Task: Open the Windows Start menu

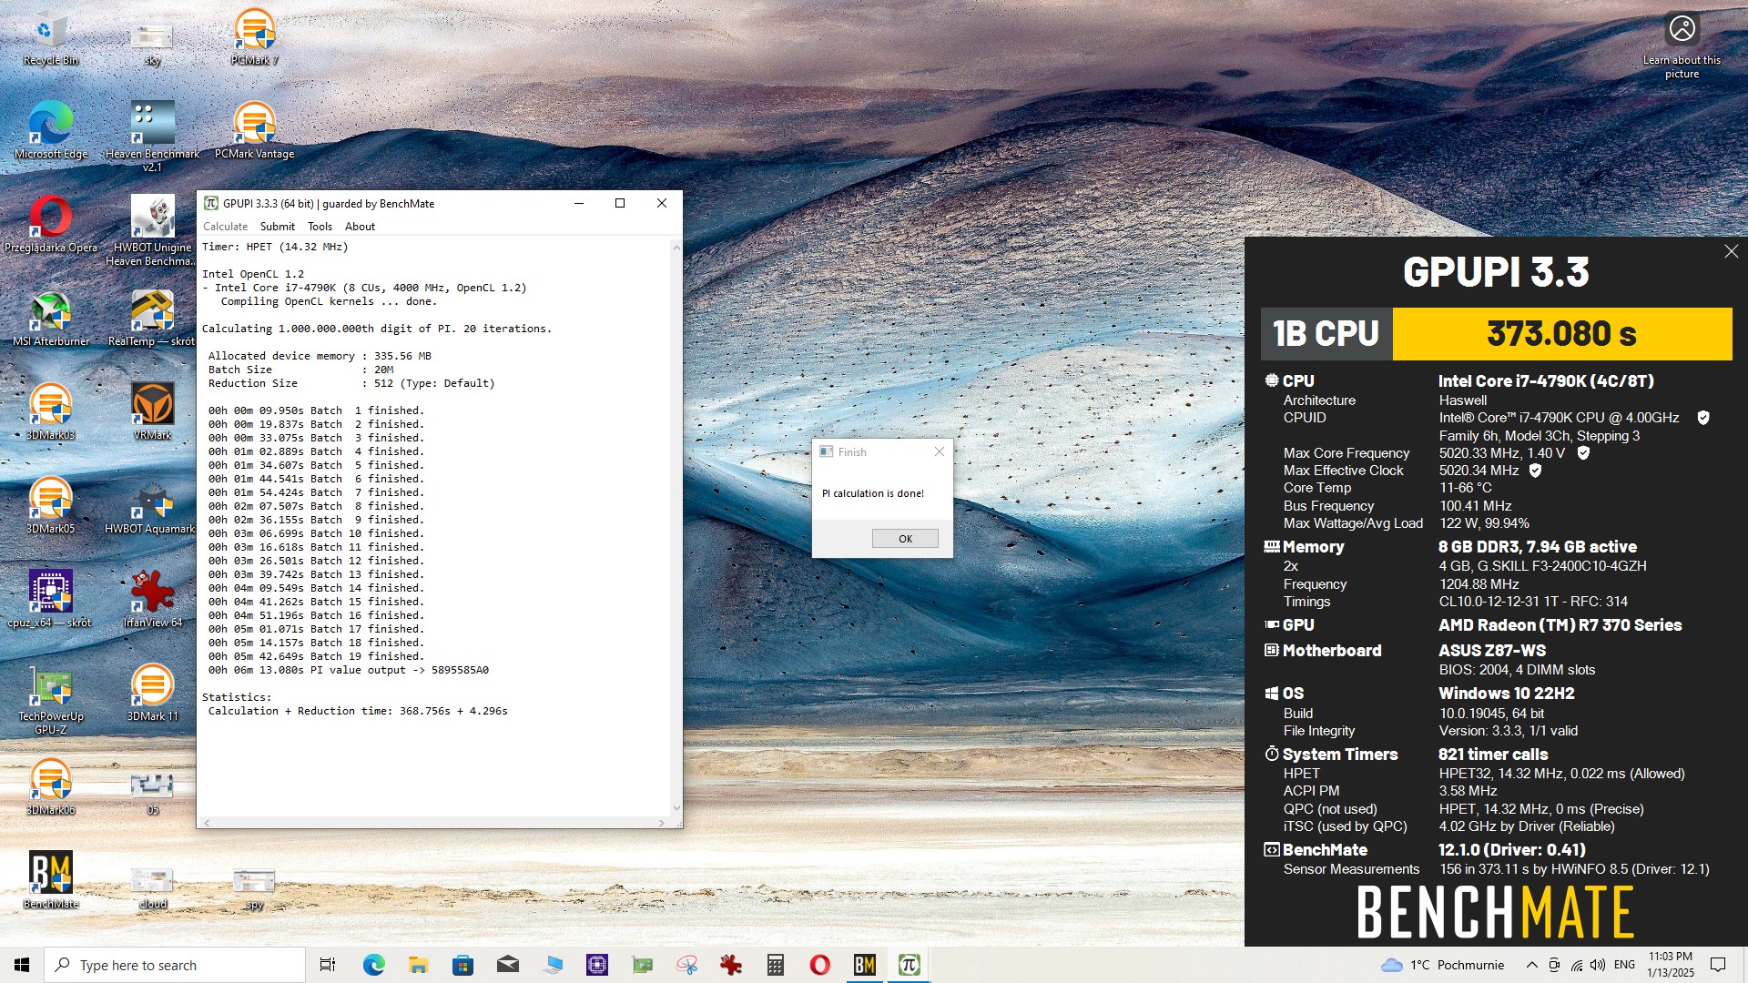Action: [22, 965]
